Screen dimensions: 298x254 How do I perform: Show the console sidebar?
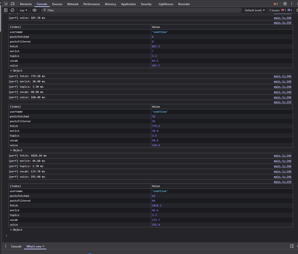[x=6, y=10]
